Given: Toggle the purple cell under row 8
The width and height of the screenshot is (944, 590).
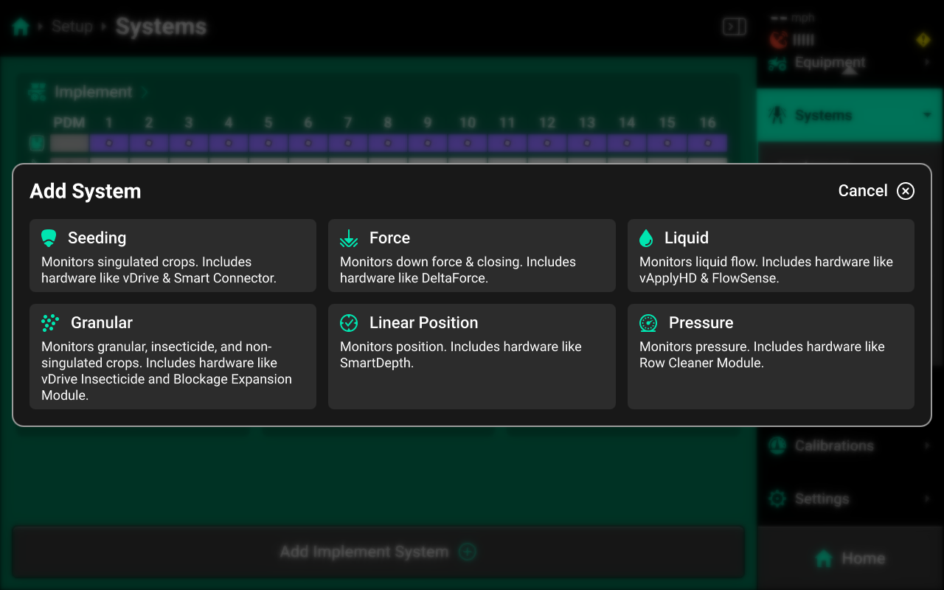Looking at the screenshot, I should click(388, 142).
